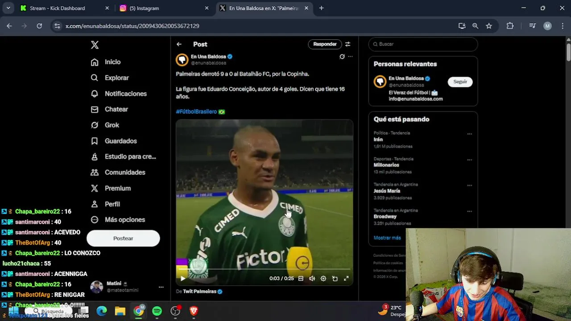Ask Grok about this post icon
Screen dimensions: 571x321
click(342, 57)
